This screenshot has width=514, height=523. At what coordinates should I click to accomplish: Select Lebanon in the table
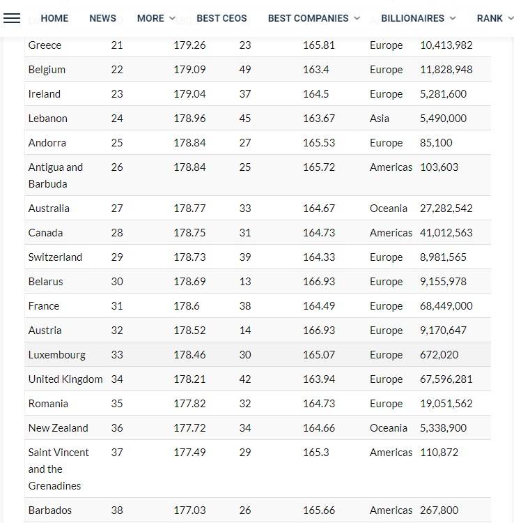(47, 119)
